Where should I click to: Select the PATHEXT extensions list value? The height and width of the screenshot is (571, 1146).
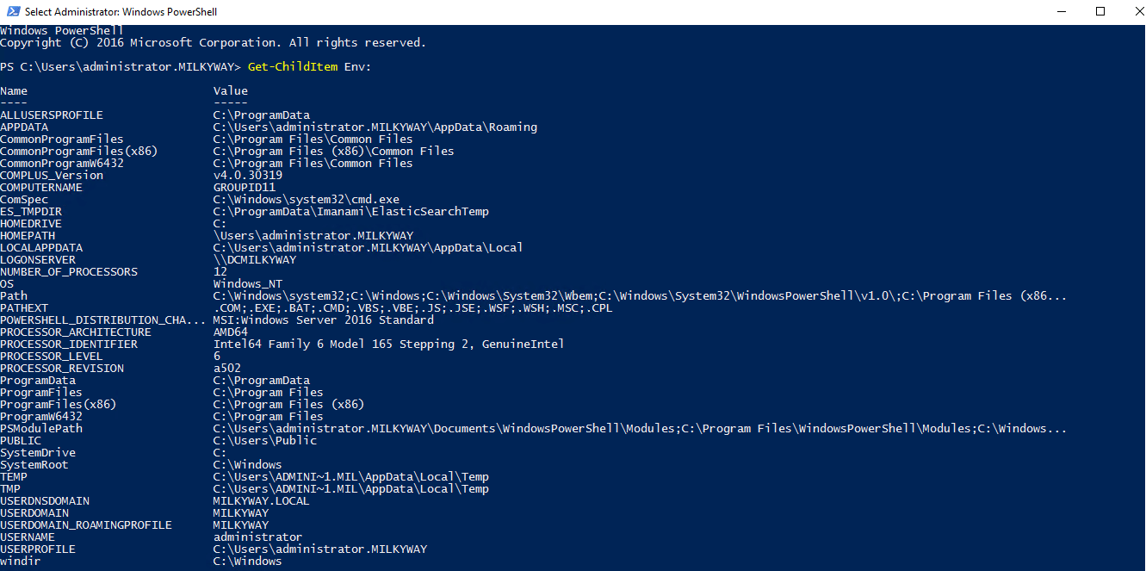pos(413,307)
